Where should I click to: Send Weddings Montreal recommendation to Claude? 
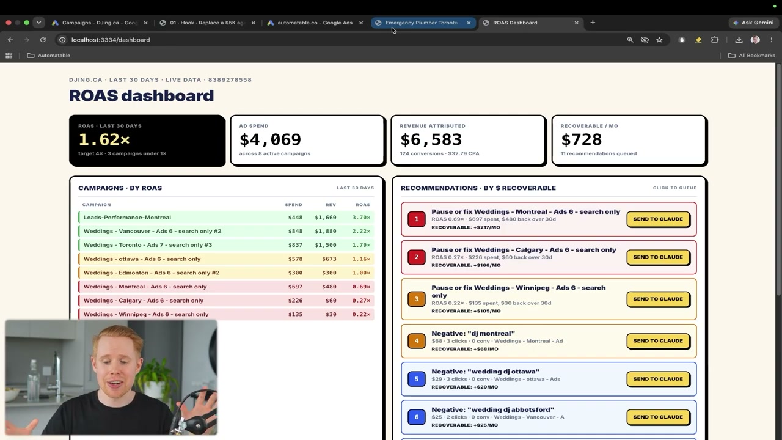coord(658,219)
